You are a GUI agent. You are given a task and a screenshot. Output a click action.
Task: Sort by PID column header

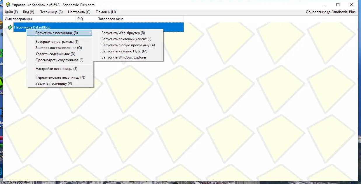tap(86, 19)
